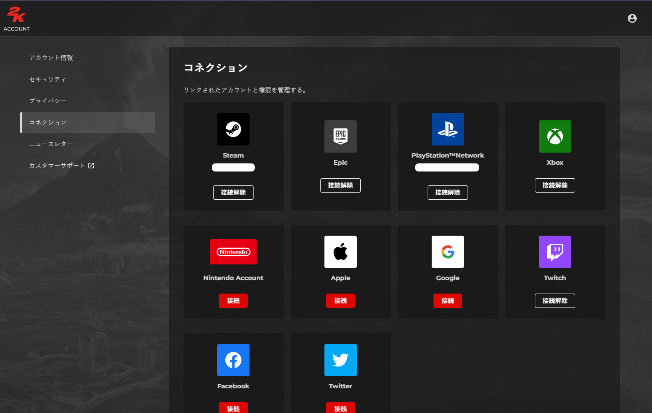Viewport: 652px width, 413px height.
Task: Click the リンクされたアカウントと権限を管理する text
Action: [245, 90]
